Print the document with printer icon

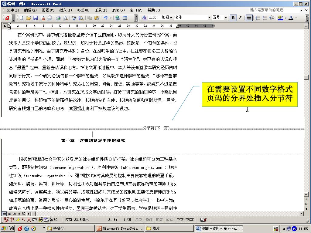tap(58, 18)
